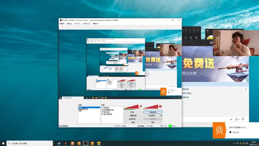Click the pin-up arrow icon in chat panel

tap(246, 90)
